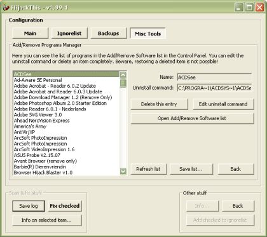Click the Refresh list button
The image size is (267, 237).
tap(149, 169)
